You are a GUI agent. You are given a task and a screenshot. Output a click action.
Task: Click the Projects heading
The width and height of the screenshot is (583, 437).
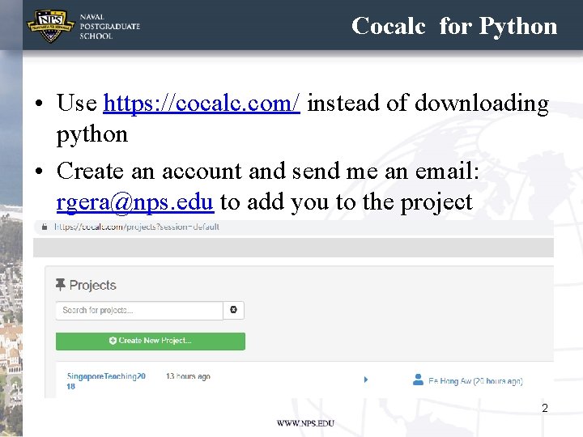pos(92,285)
